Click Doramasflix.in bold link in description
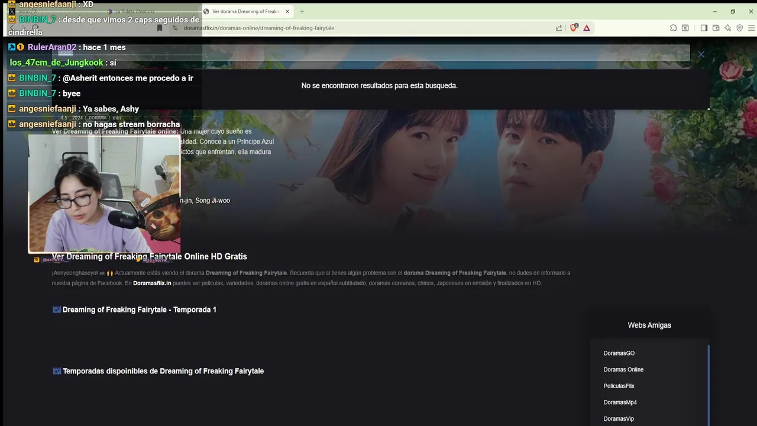The height and width of the screenshot is (426, 757). (x=152, y=283)
